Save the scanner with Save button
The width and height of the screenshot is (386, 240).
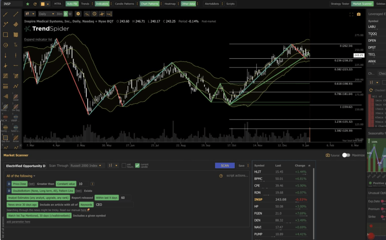click(x=242, y=166)
